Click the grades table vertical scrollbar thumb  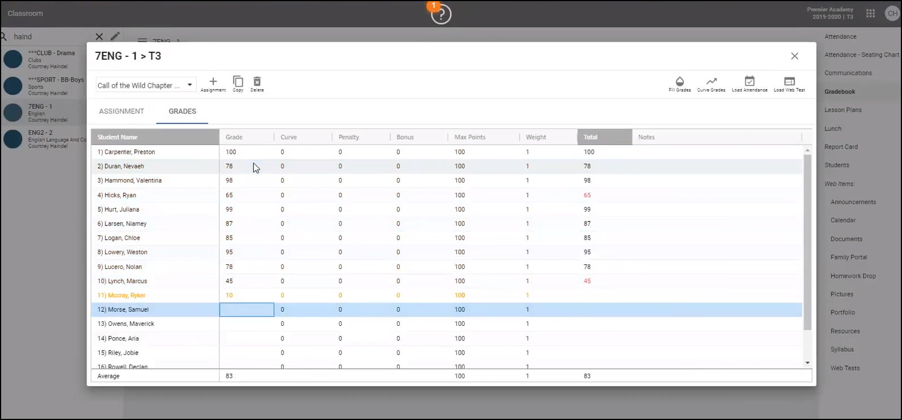807,242
